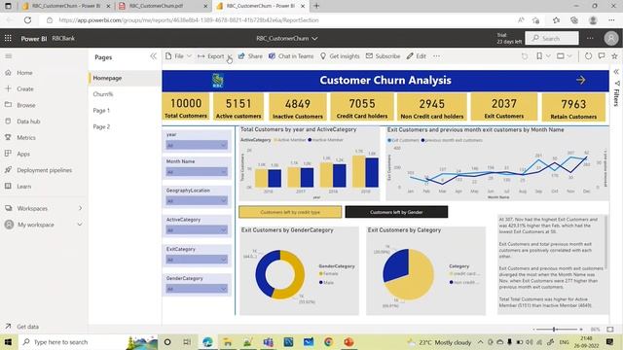Open the ExitCategory slicer dropdown
The height and width of the screenshot is (350, 623).
[197, 260]
